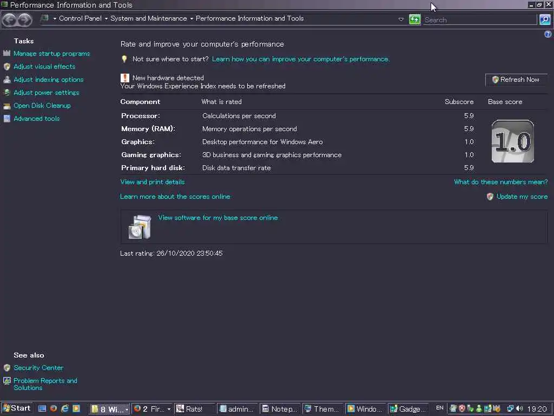Click the Adjust indexing options icon
The height and width of the screenshot is (416, 554).
coord(6,80)
